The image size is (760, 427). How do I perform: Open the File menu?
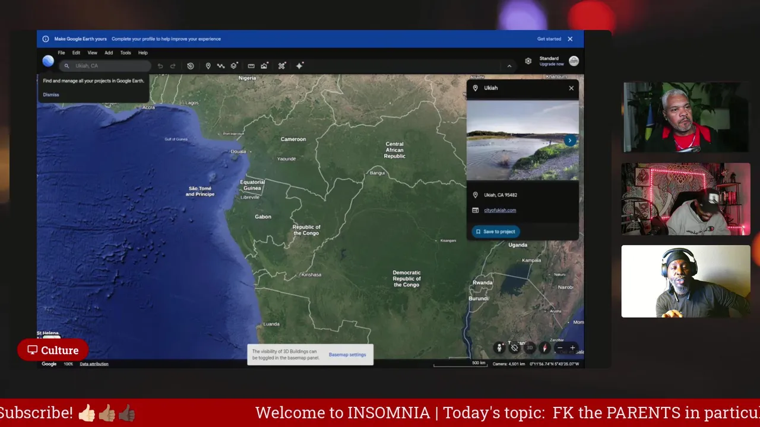[61, 53]
